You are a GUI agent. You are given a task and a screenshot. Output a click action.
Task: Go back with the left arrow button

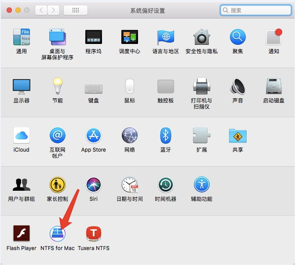[x=41, y=10]
